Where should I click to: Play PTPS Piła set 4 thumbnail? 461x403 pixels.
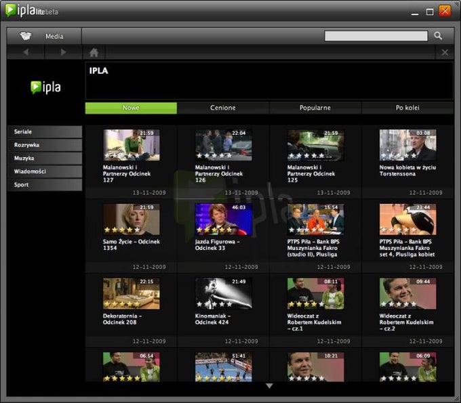coord(408,219)
